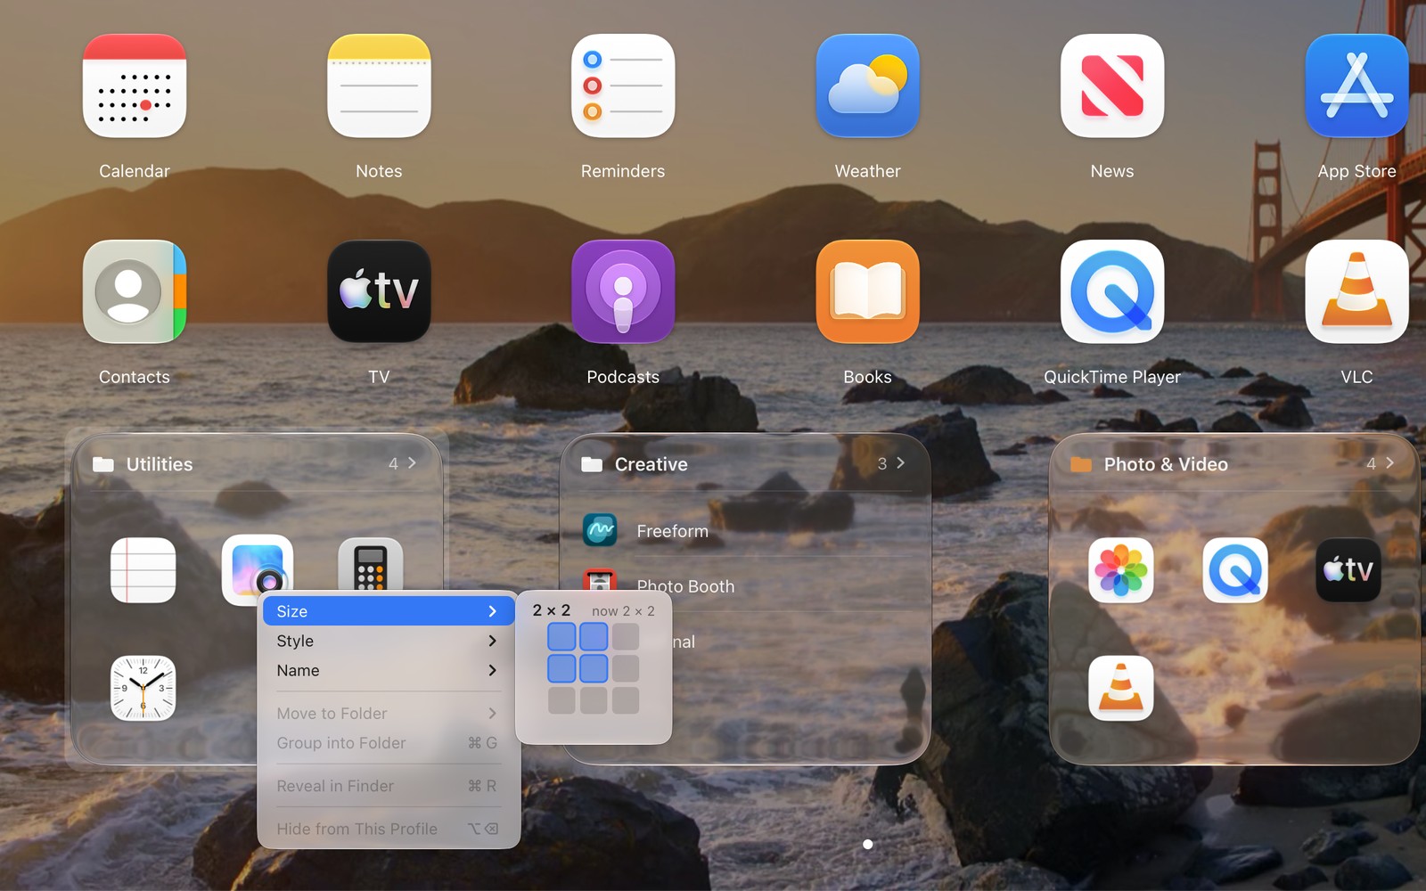Click the page indicator dot
The width and height of the screenshot is (1426, 891).
tap(868, 844)
